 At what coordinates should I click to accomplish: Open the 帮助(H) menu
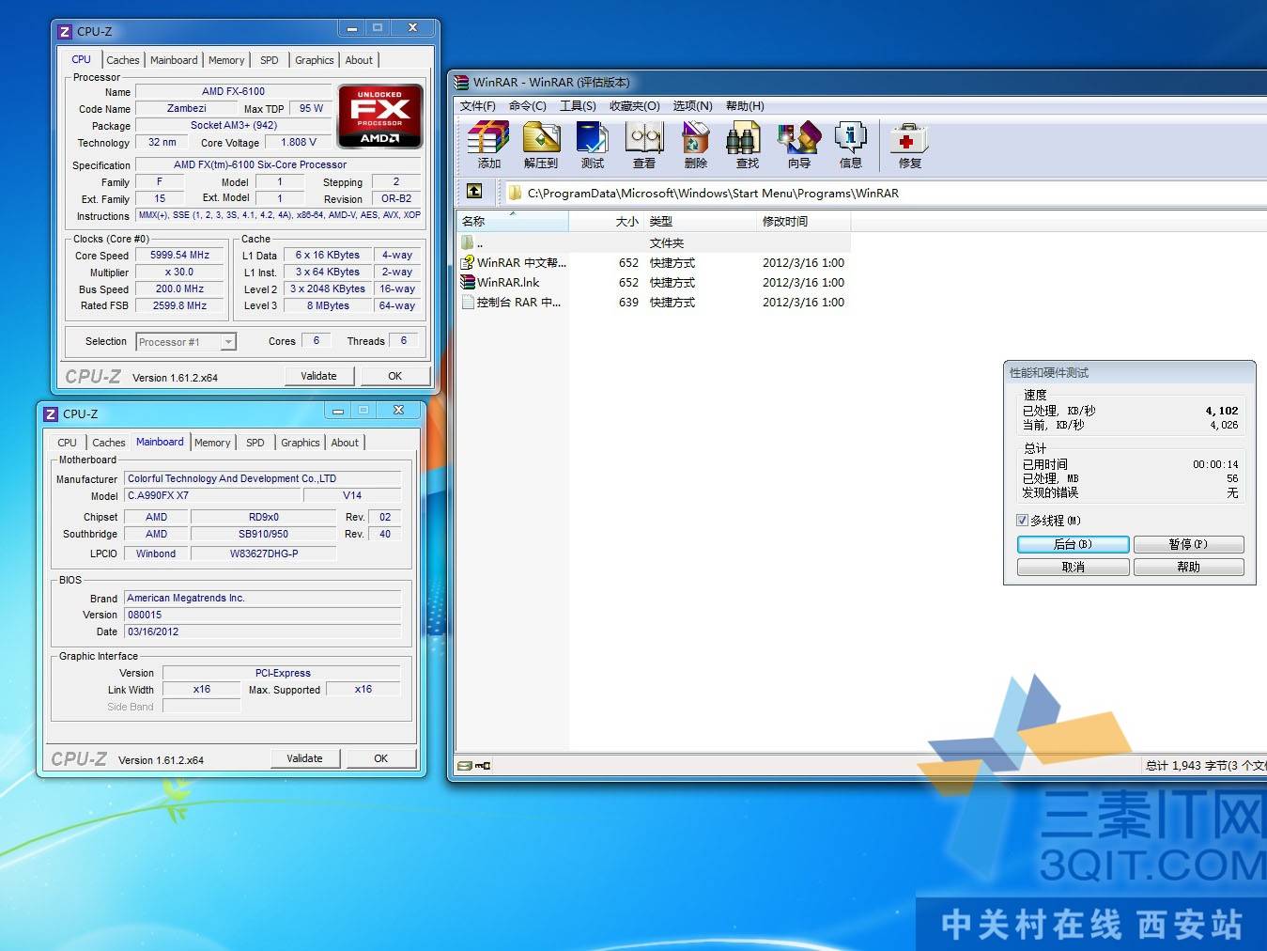pos(745,106)
